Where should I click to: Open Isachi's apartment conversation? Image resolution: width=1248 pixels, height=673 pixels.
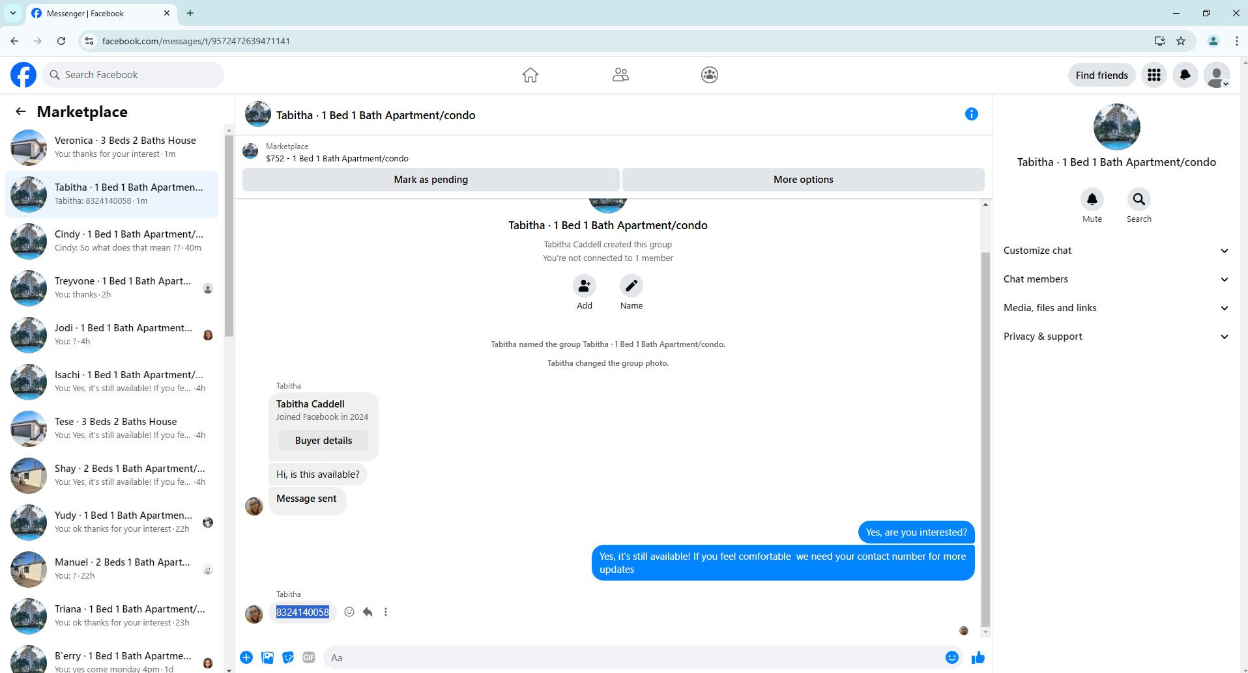[112, 382]
